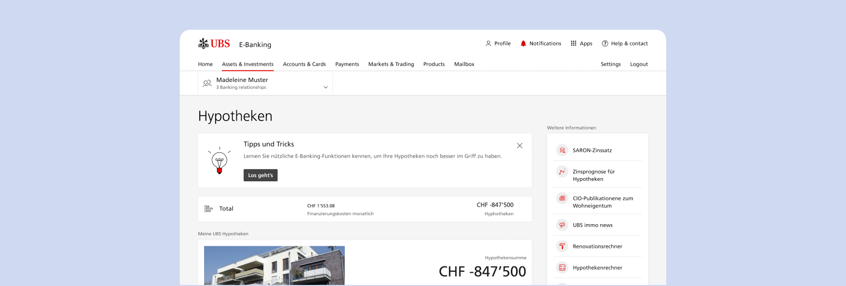Click the Total CHF -847'500 value

(495, 205)
